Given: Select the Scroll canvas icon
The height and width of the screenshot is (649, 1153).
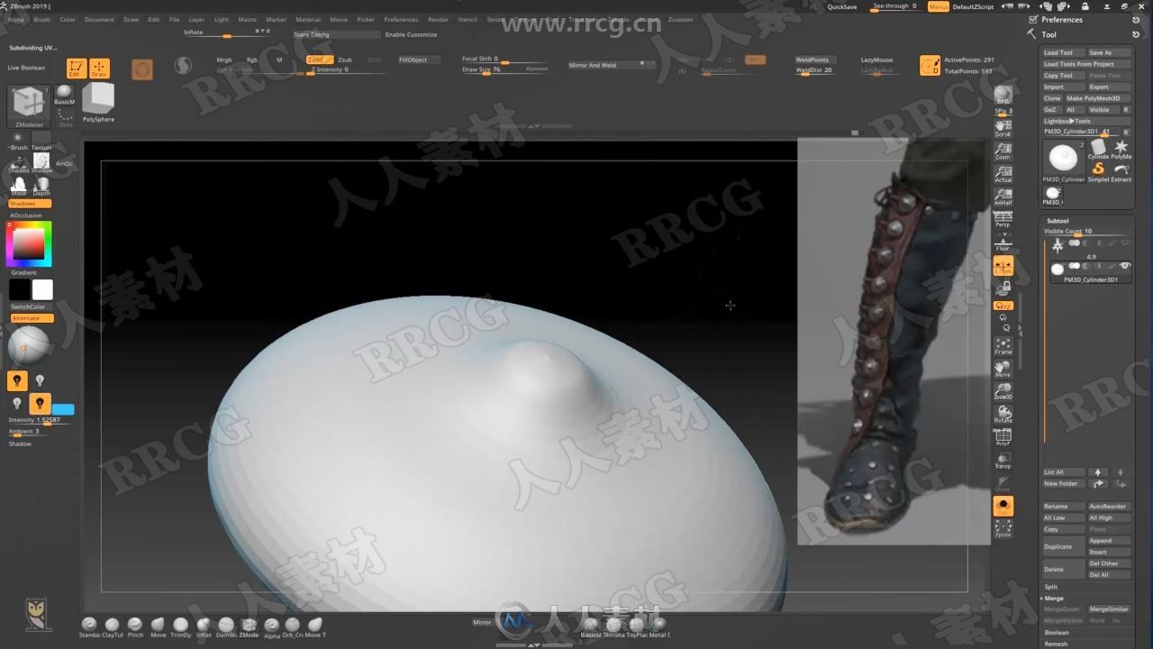Looking at the screenshot, I should coord(1003,128).
